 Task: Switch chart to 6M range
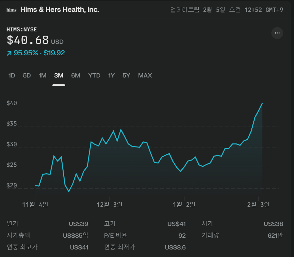tap(76, 76)
